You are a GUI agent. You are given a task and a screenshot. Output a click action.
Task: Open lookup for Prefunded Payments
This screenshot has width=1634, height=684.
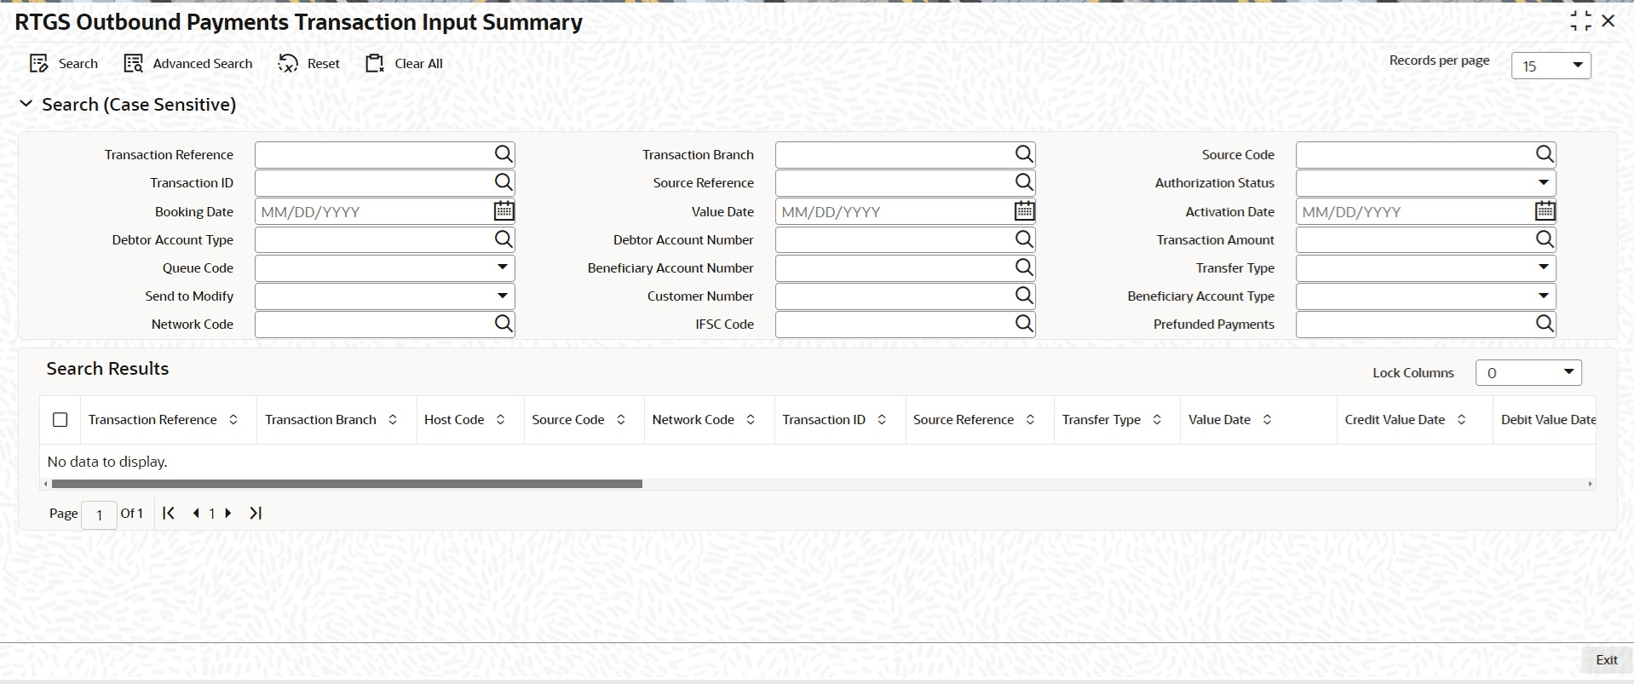1545,324
